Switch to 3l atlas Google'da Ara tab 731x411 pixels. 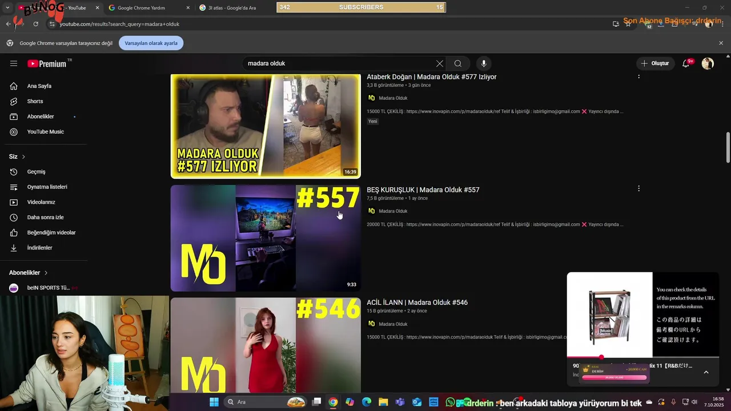tap(232, 8)
